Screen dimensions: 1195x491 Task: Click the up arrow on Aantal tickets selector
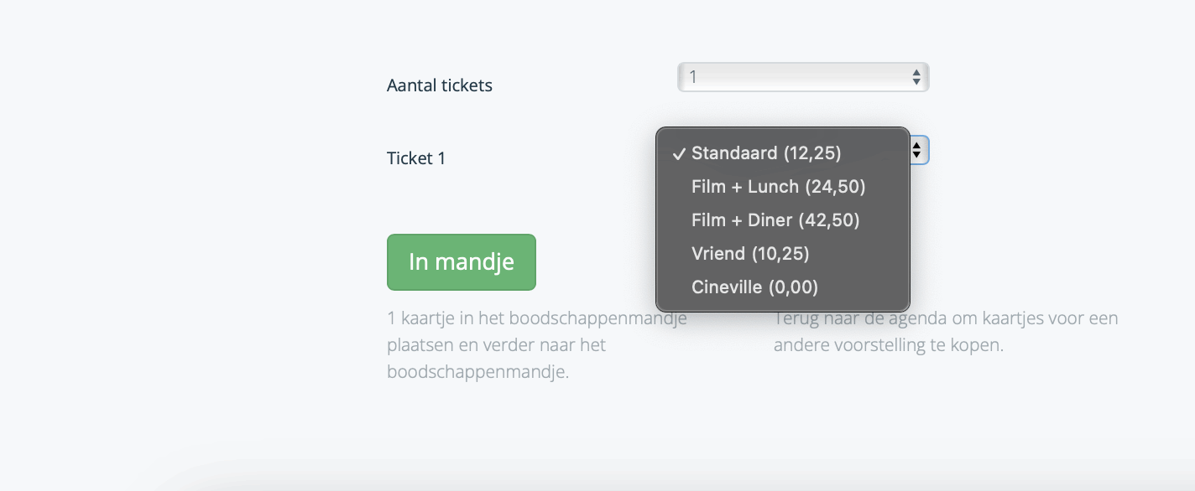[916, 73]
